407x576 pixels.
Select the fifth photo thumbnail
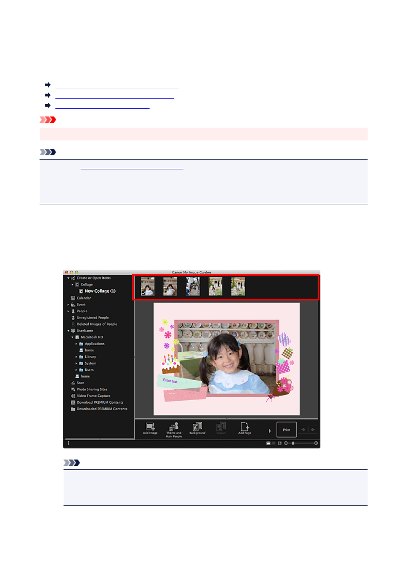point(238,287)
